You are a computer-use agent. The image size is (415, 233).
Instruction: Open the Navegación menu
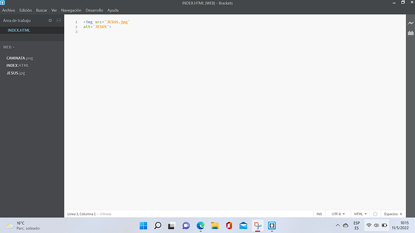tap(71, 10)
